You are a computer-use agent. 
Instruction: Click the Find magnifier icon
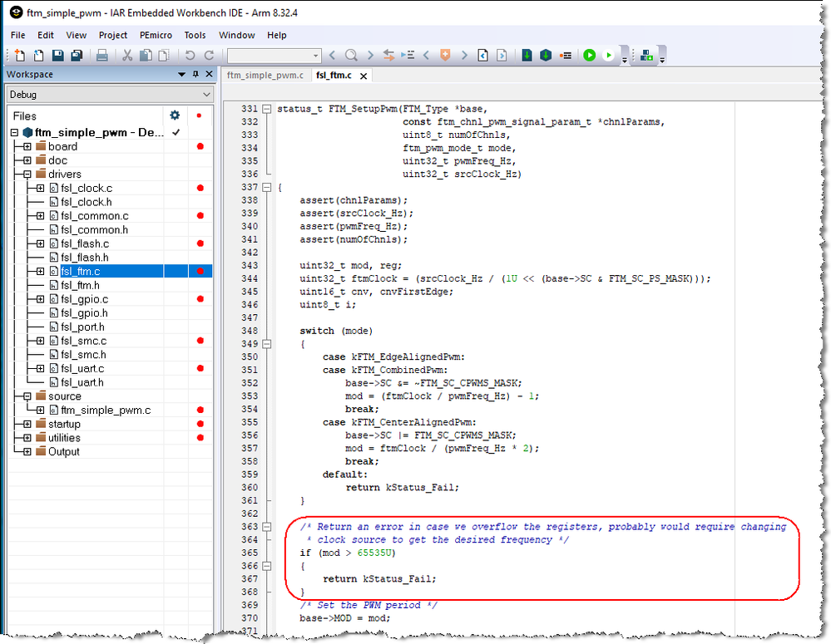coord(351,55)
